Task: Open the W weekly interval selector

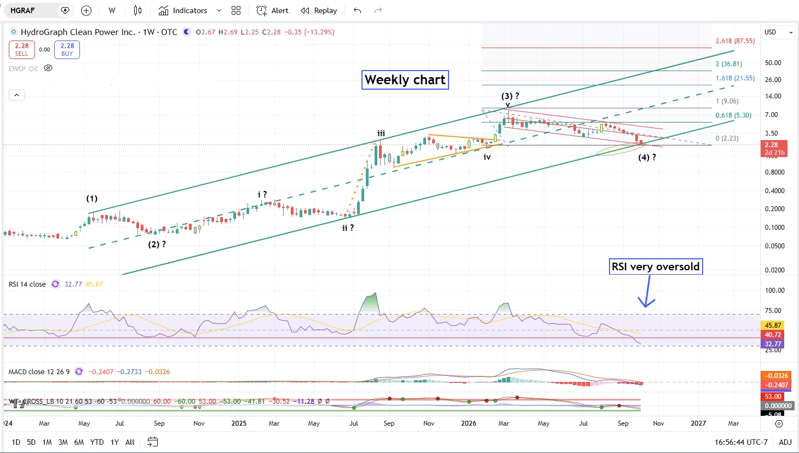Action: [x=112, y=10]
